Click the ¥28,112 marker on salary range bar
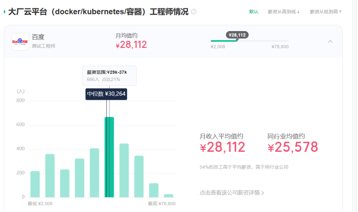Screen dimensions: 358x212 tap(237, 35)
